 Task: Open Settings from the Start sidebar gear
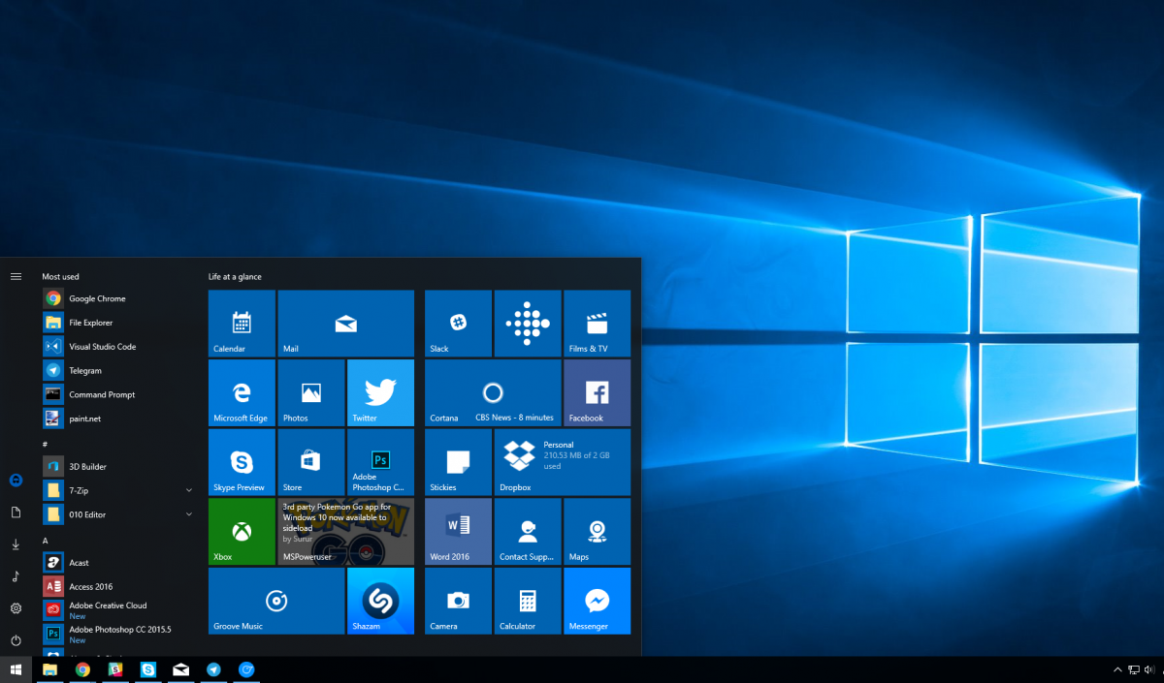click(16, 609)
